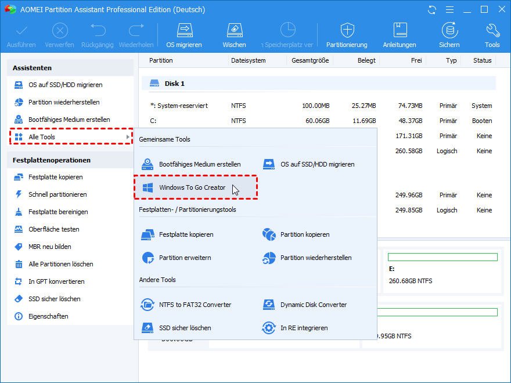Click the Rückgängig undo icon

(x=98, y=31)
